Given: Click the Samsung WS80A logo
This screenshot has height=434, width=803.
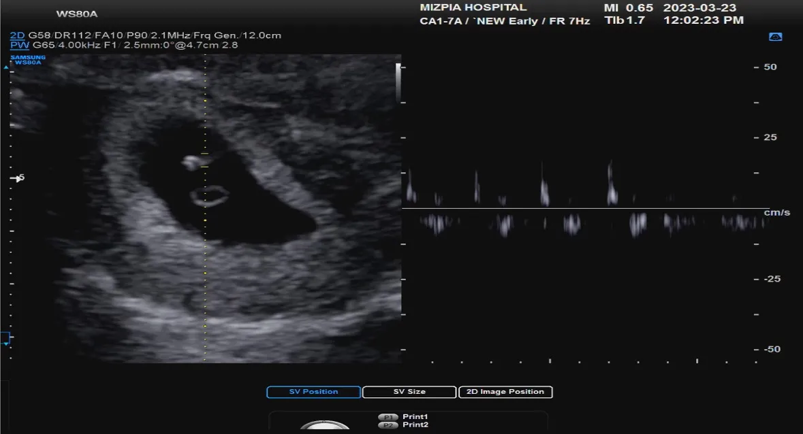Looking at the screenshot, I should click(28, 60).
